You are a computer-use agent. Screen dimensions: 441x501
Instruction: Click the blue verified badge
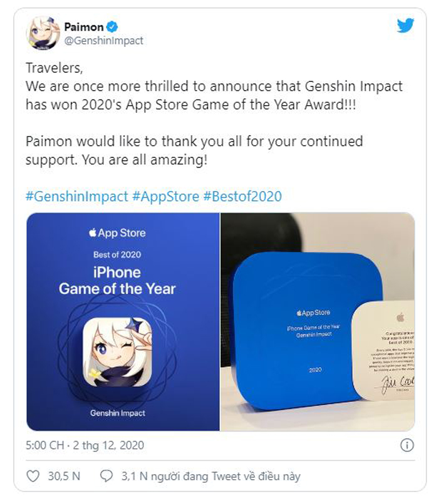113,26
